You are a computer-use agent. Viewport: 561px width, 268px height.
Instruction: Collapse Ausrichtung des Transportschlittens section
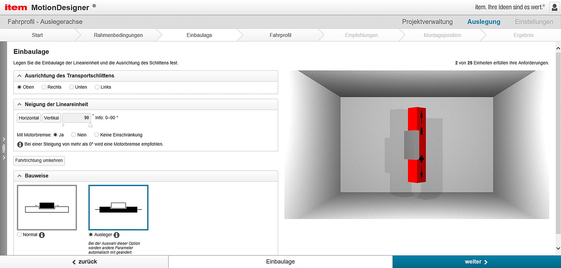point(20,76)
